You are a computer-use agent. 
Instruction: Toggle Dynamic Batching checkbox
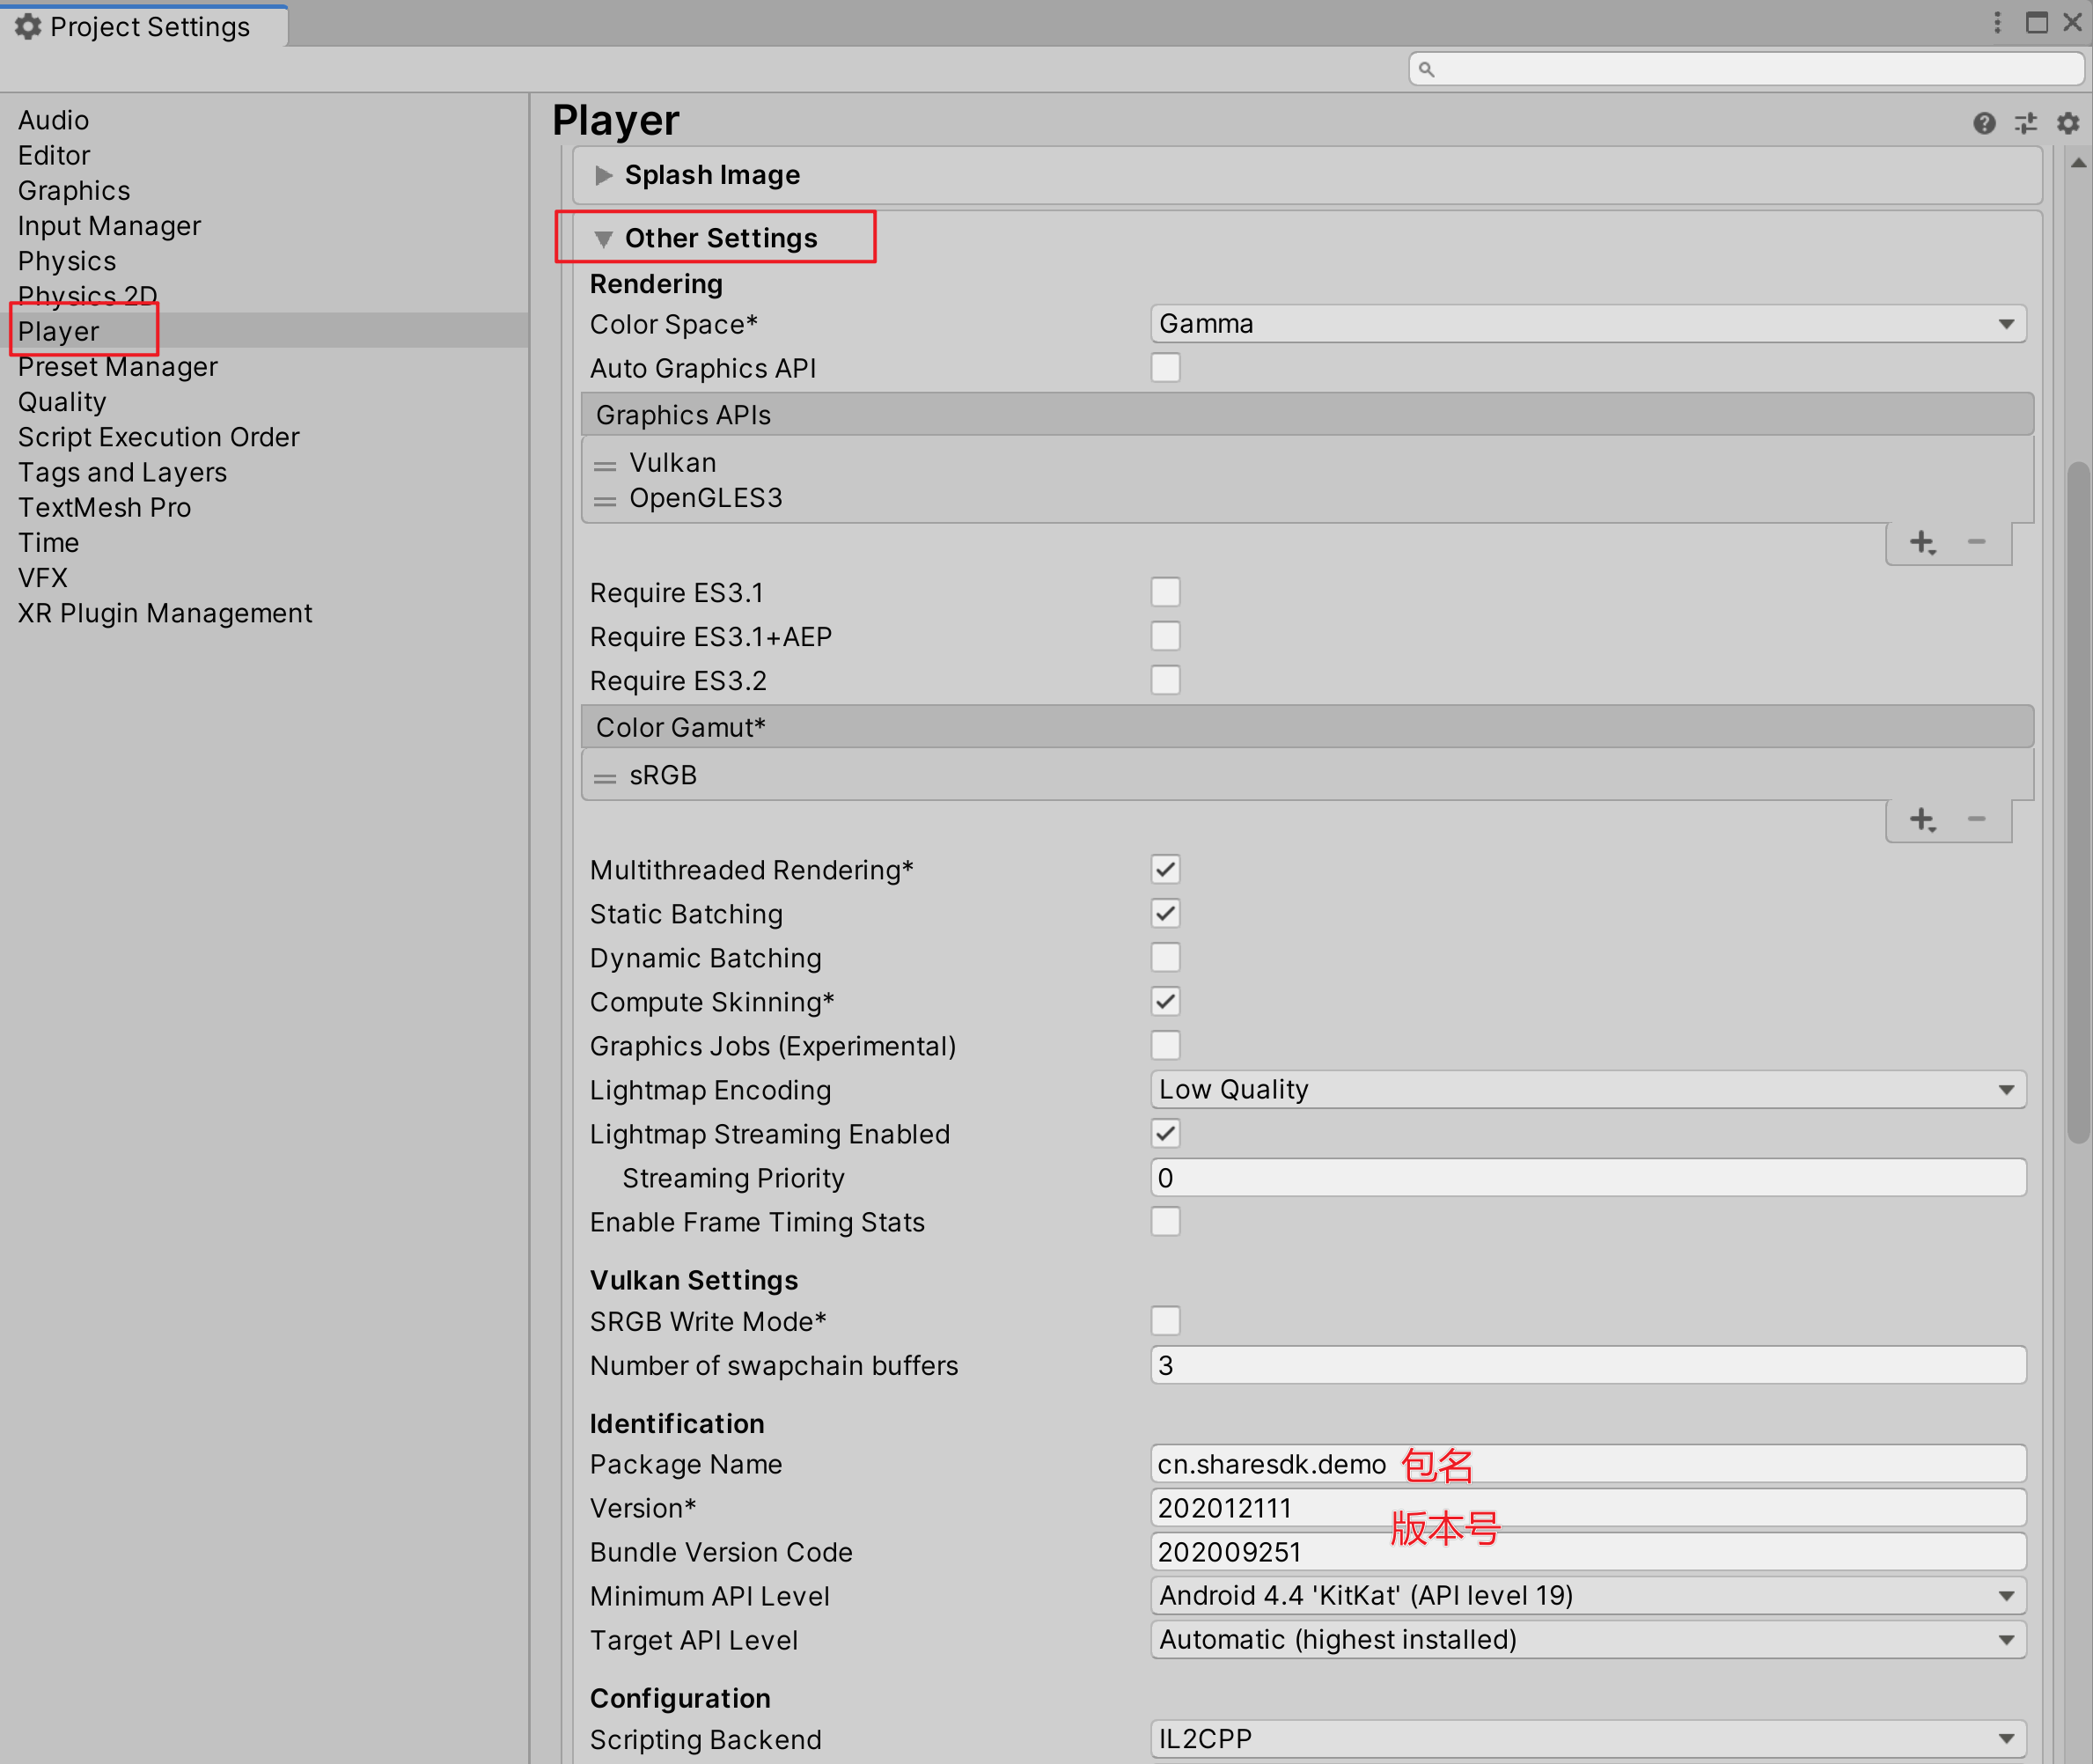click(x=1165, y=958)
